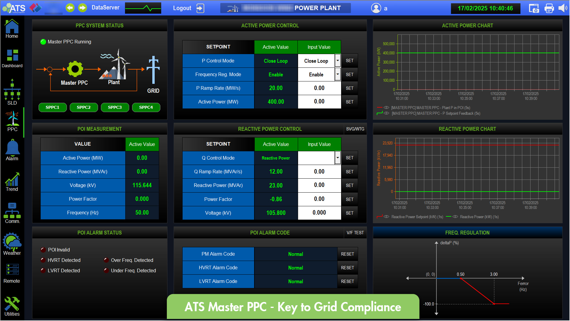Viewport: 570px width, 321px height.
Task: Click the printer icon in header
Action: tap(549, 8)
